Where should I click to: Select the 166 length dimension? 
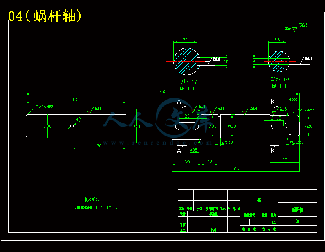pos(235,169)
